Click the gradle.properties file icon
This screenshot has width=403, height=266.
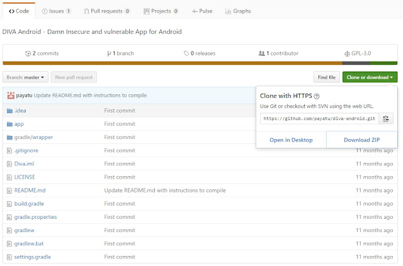9,217
